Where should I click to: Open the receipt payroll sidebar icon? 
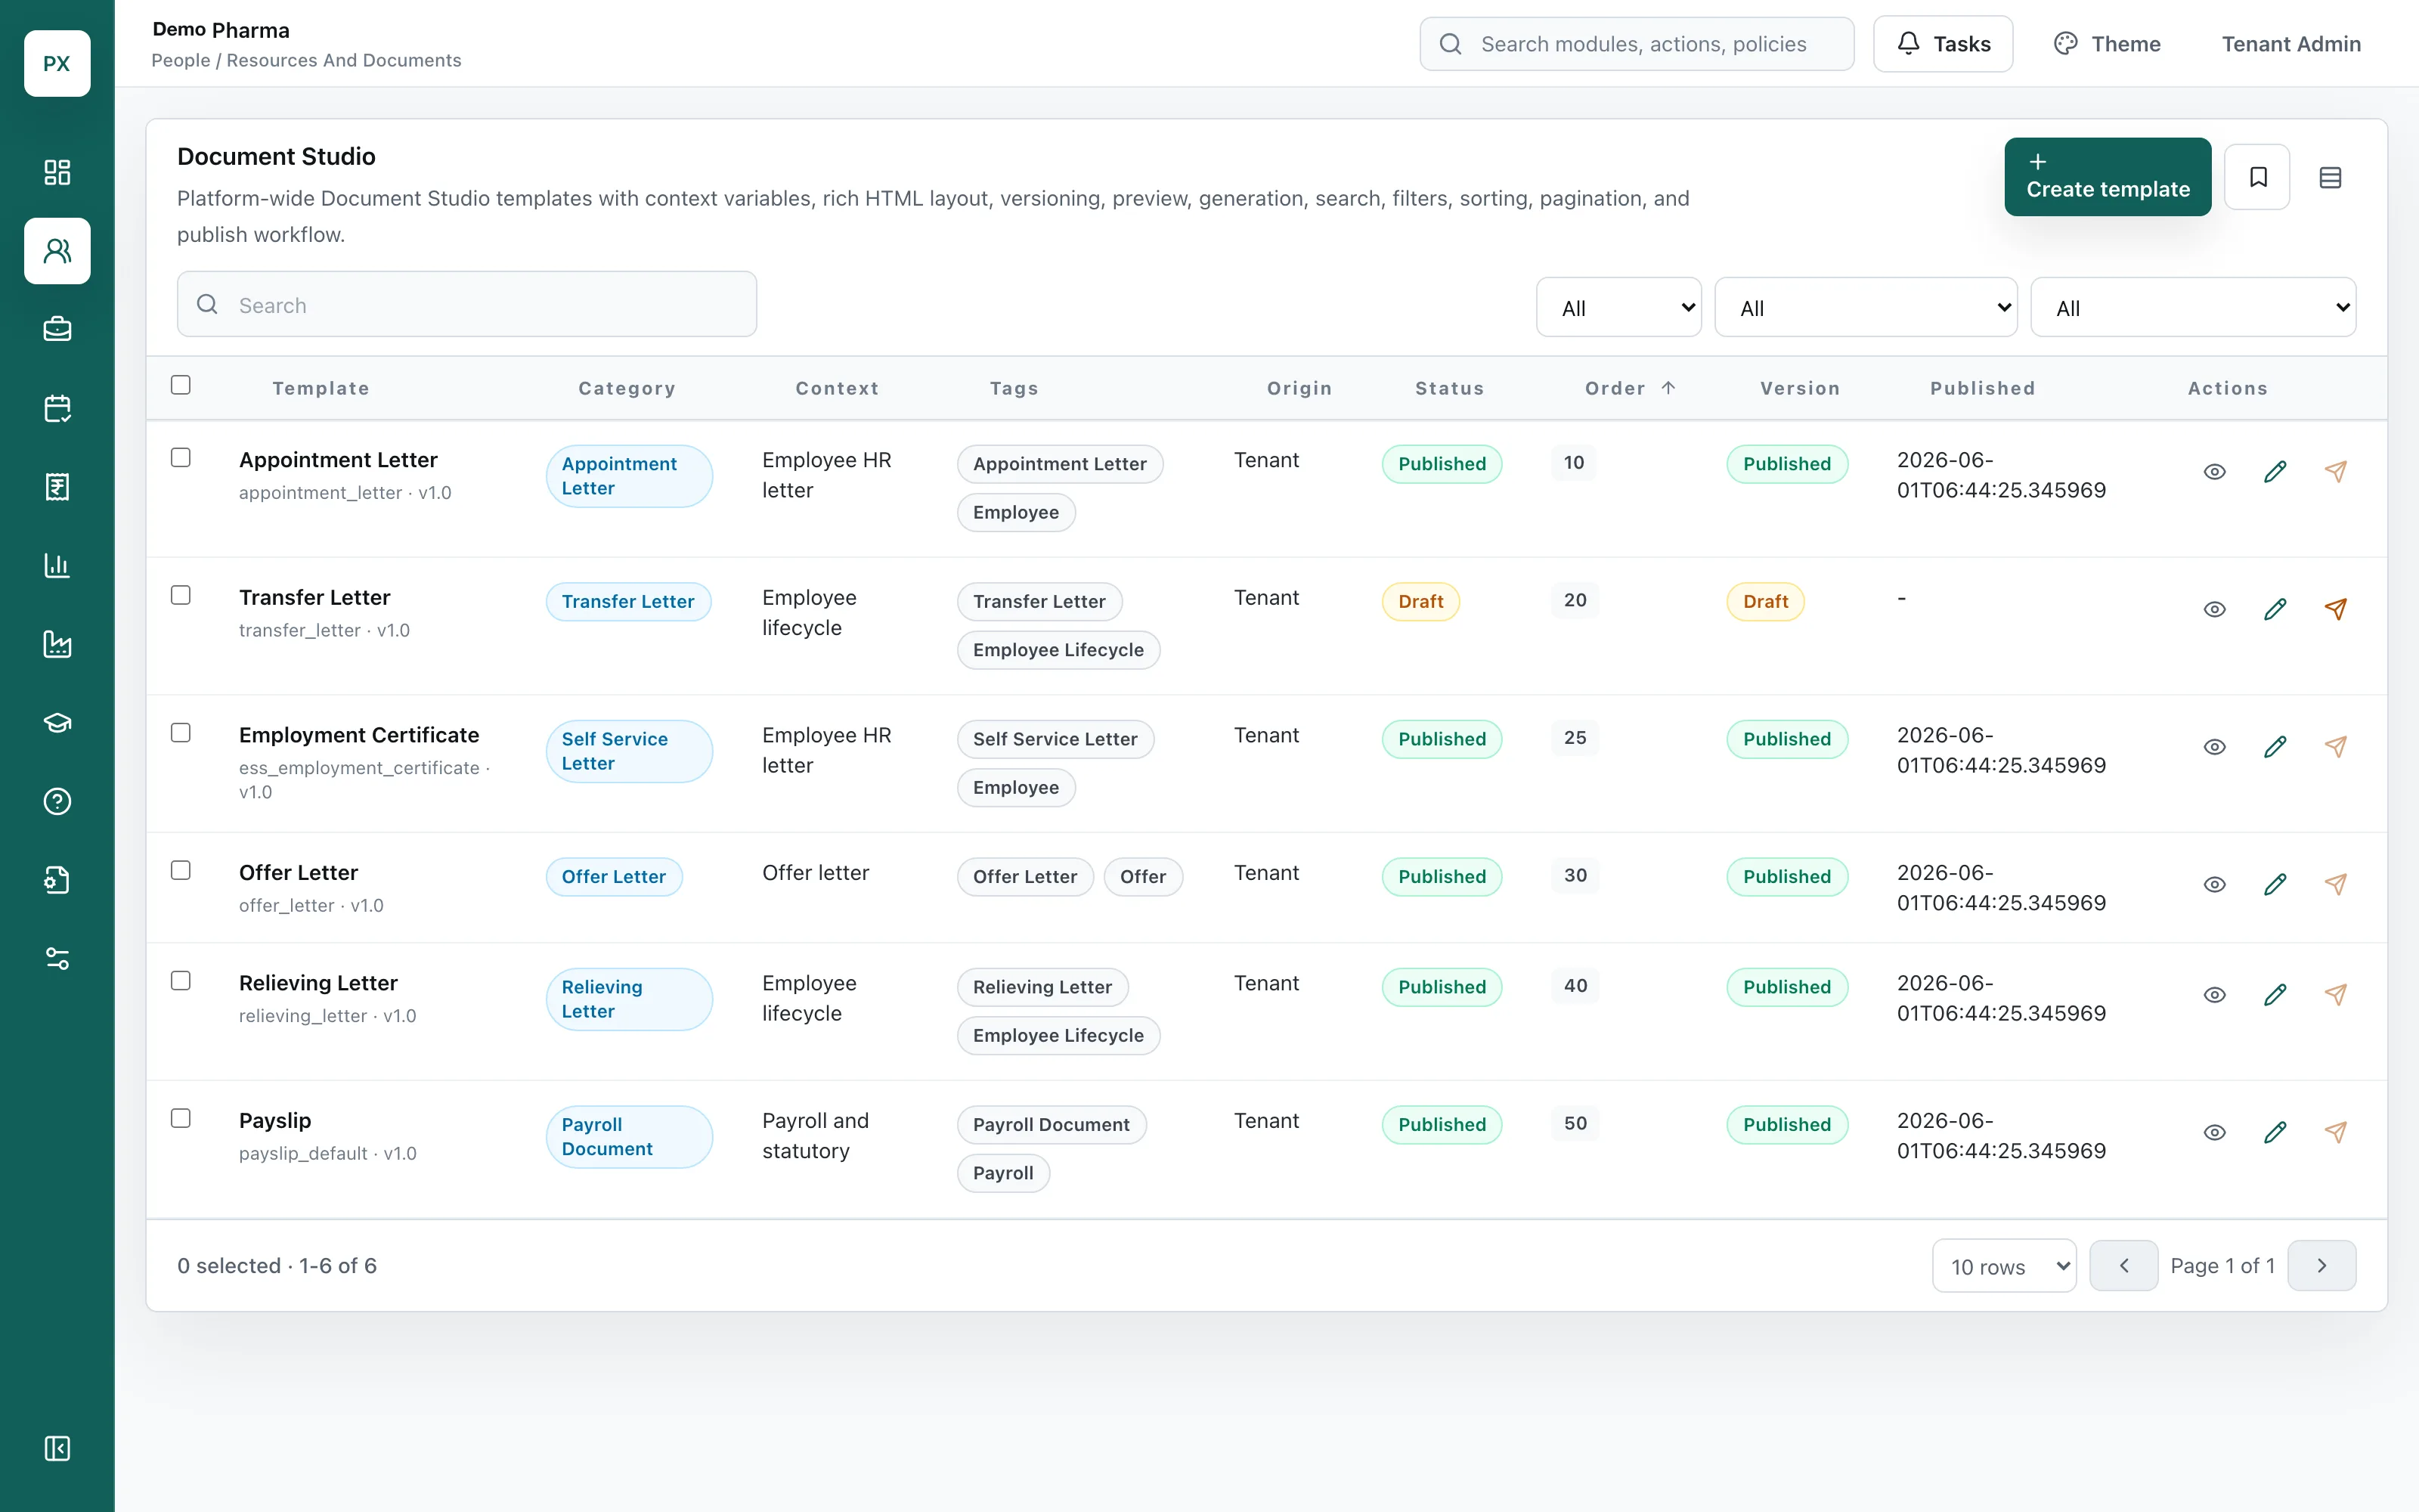[x=57, y=487]
